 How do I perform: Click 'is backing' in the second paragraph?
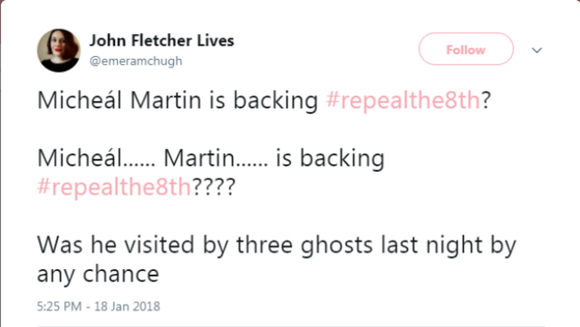[x=330, y=158]
